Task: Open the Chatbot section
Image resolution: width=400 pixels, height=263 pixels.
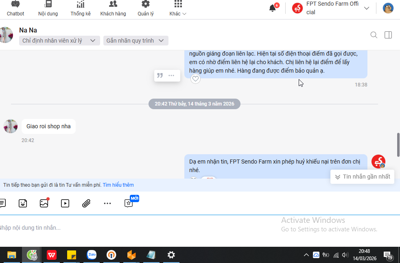Action: 15,9
